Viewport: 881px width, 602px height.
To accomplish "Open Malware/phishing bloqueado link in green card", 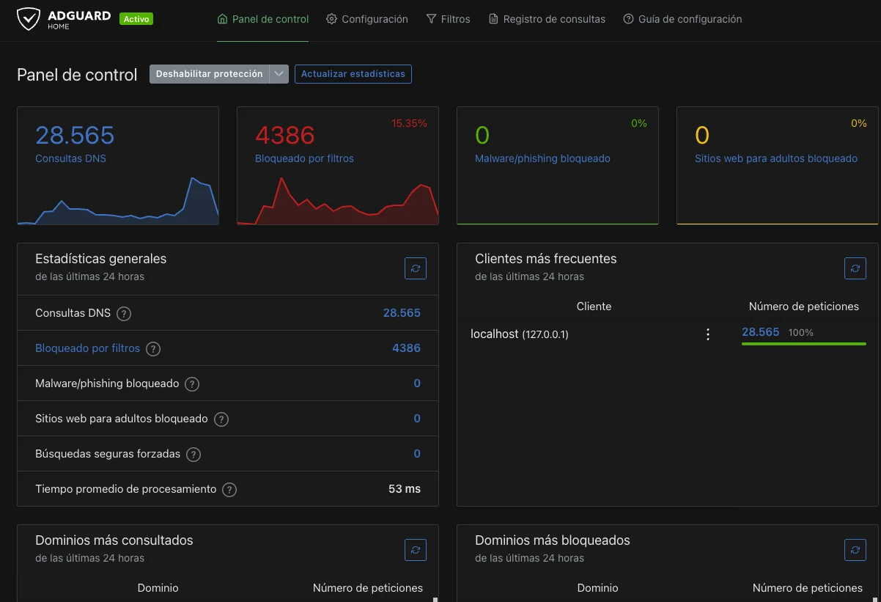I will 542,158.
